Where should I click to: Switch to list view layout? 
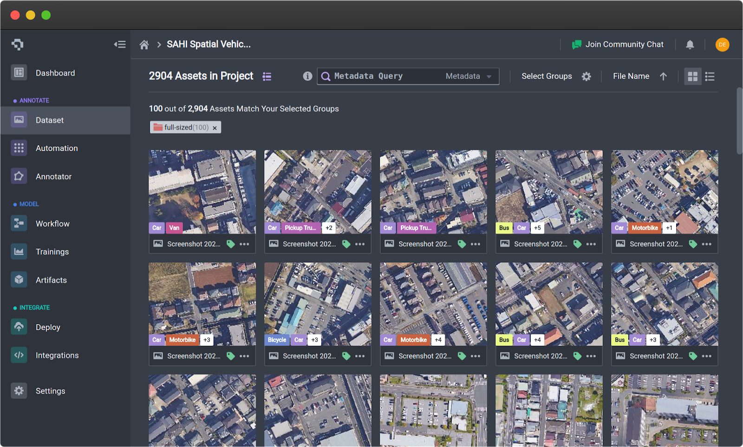tap(710, 77)
